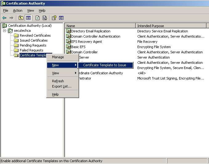Image resolution: width=209 pixels, height=164 pixels.
Task: Click the 'Server Authentication' purpose cell
Action: [x=153, y=57]
